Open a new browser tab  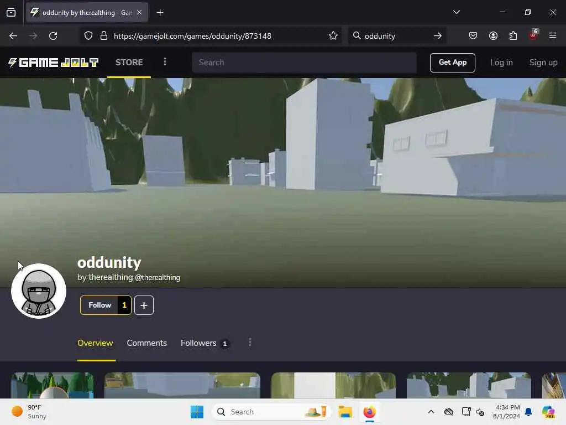[160, 13]
